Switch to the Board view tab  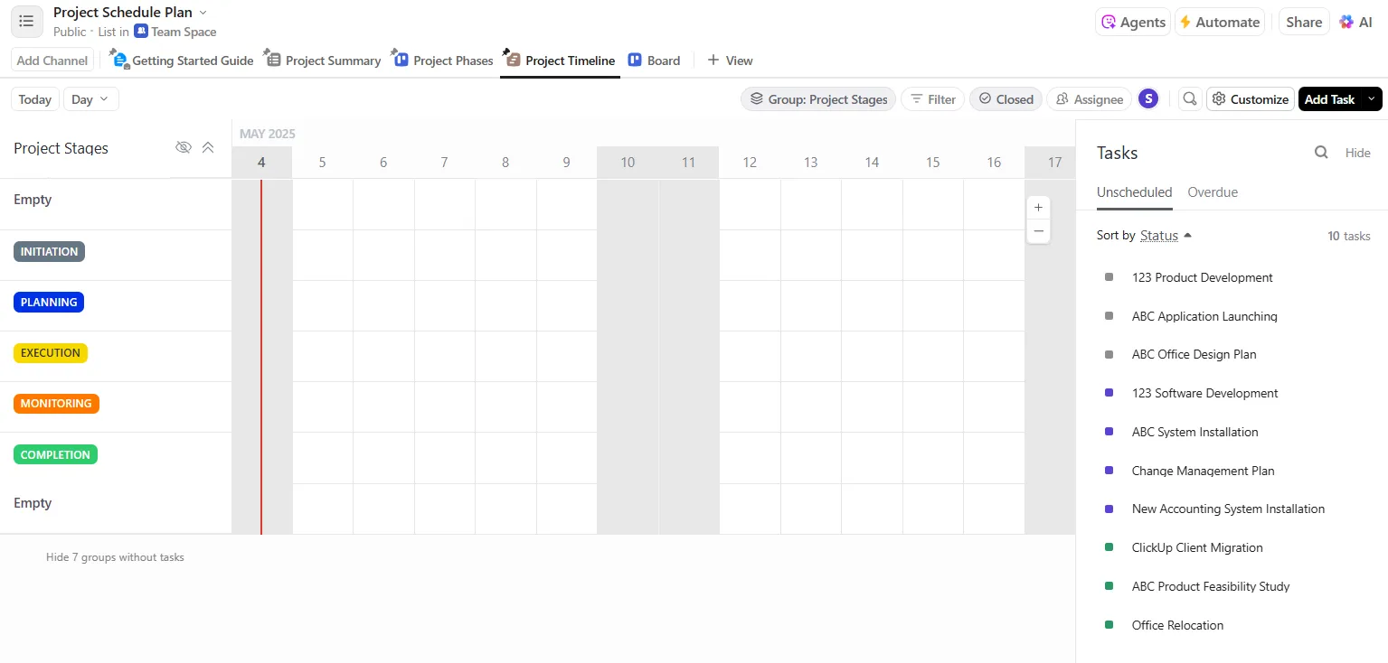tap(654, 61)
